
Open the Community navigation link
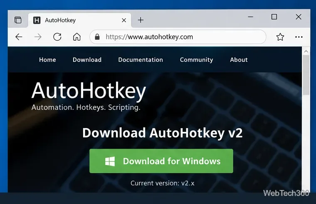click(197, 60)
